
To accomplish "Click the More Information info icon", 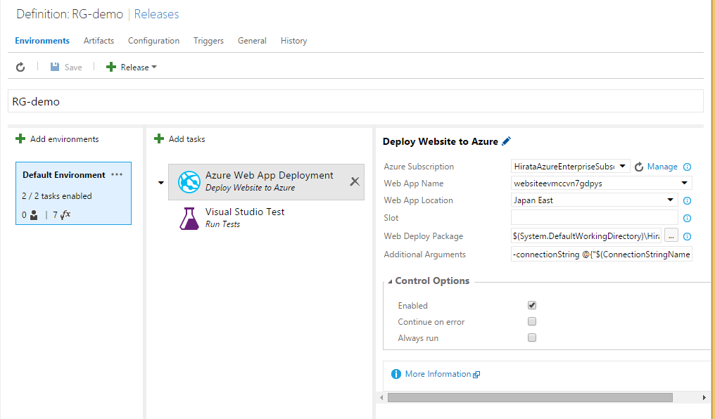I will coord(396,375).
